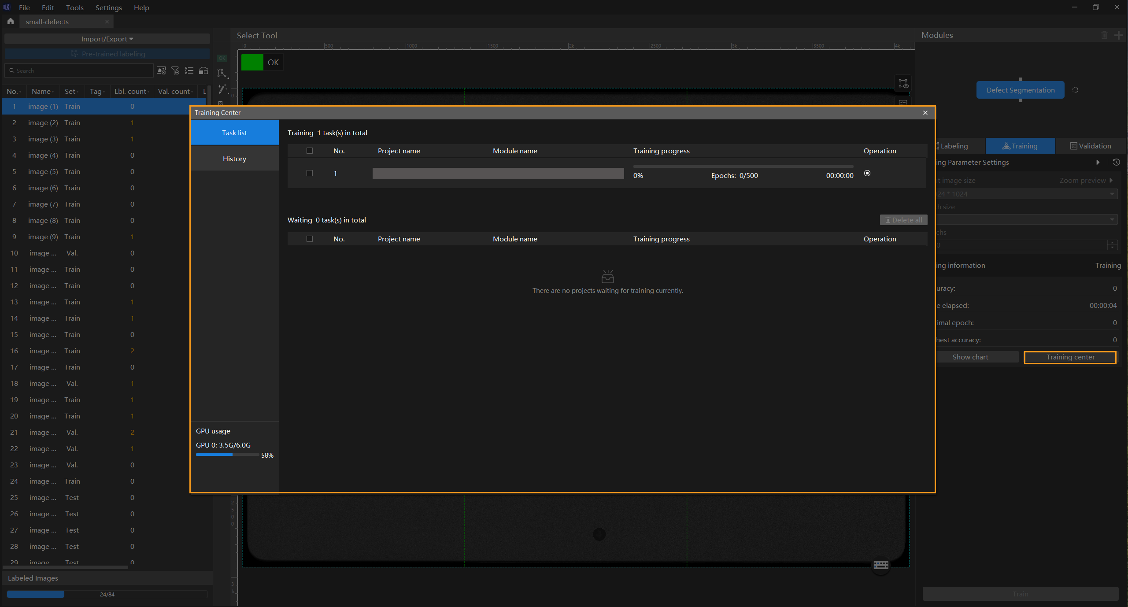Screen dimensions: 1128x607
Task: Click the small OK label tool icon
Action: tap(222, 58)
